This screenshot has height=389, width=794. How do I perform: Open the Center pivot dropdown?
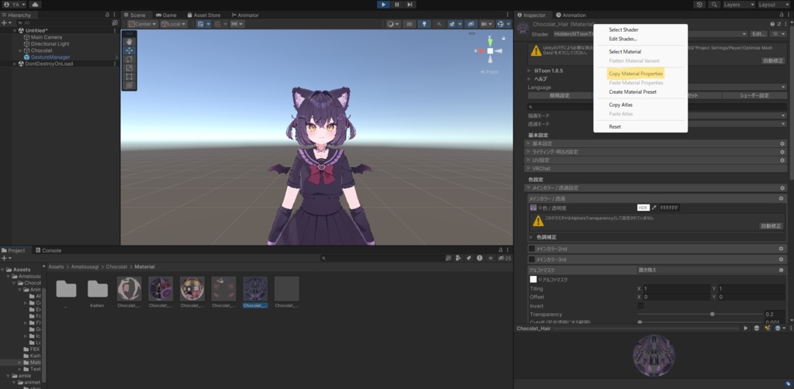tap(143, 24)
